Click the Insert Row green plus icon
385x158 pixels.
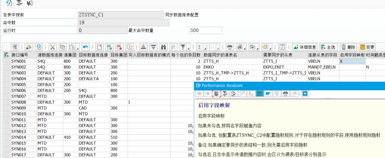(109, 47)
